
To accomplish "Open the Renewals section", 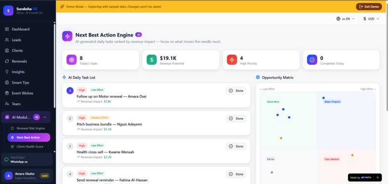I will tap(19, 61).
